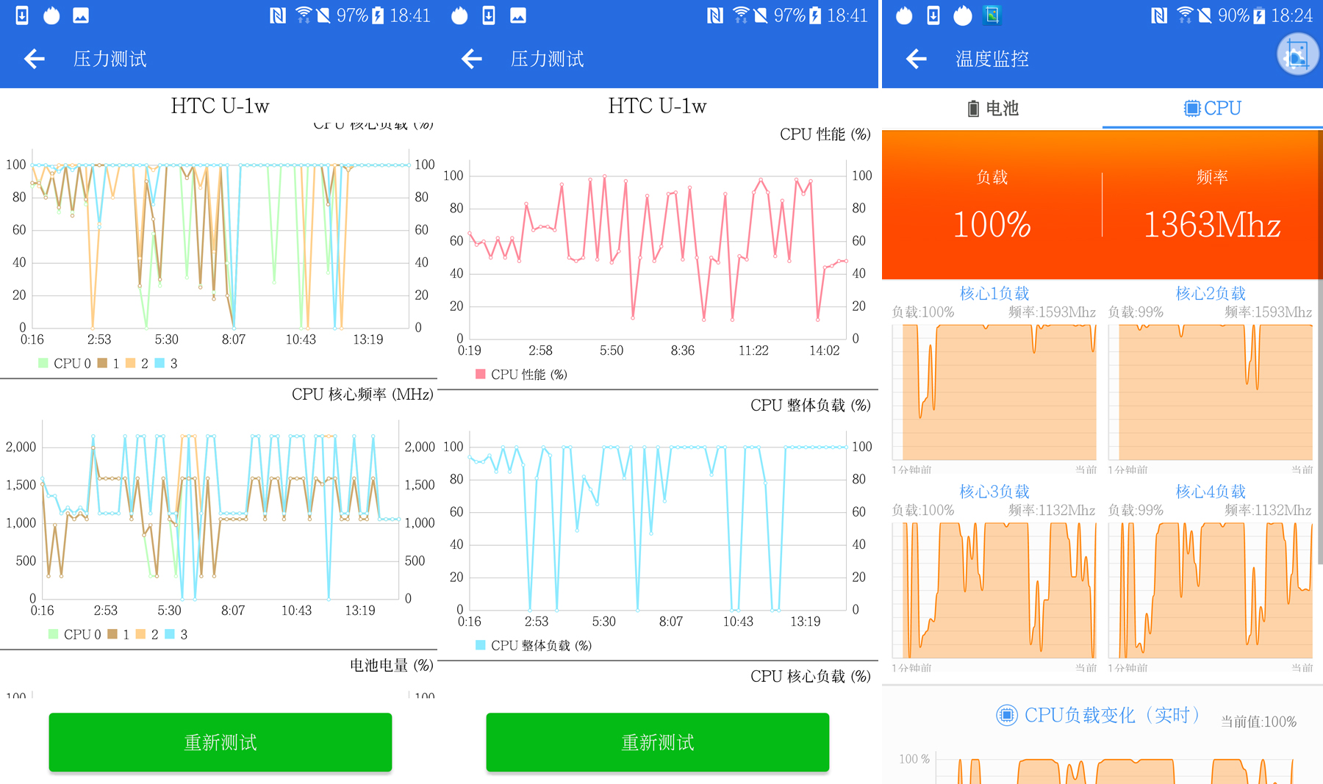The image size is (1323, 784).
Task: Open 核心2负载 graph
Action: [1211, 393]
